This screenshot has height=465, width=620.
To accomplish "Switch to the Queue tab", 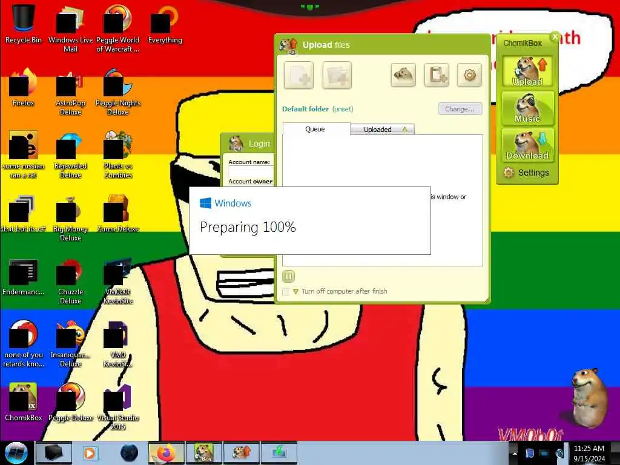I will tap(316, 129).
